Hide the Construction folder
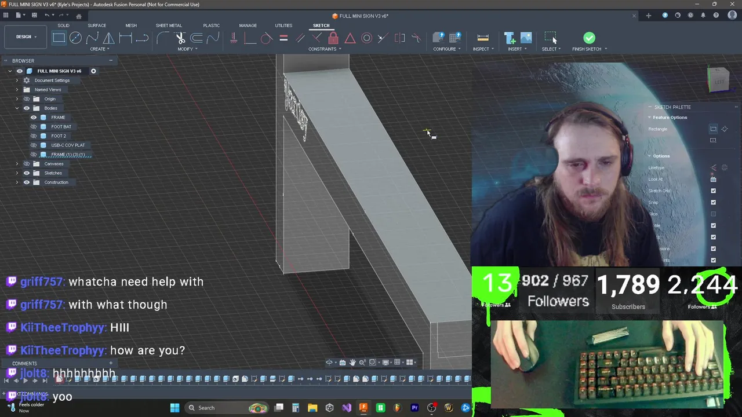742x417 pixels. tap(26, 182)
